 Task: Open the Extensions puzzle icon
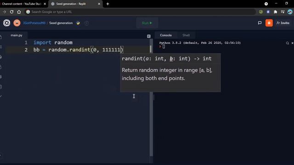pyautogui.click(x=275, y=12)
